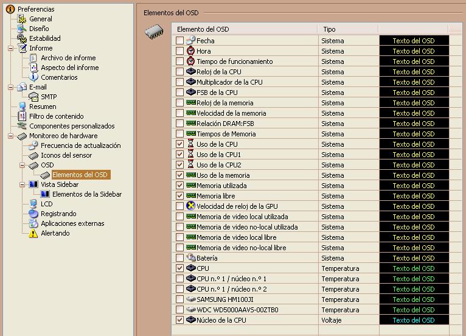Uncheck Memoria utilizada checkbox
Viewport: 466px width, 336px height.
click(x=179, y=185)
